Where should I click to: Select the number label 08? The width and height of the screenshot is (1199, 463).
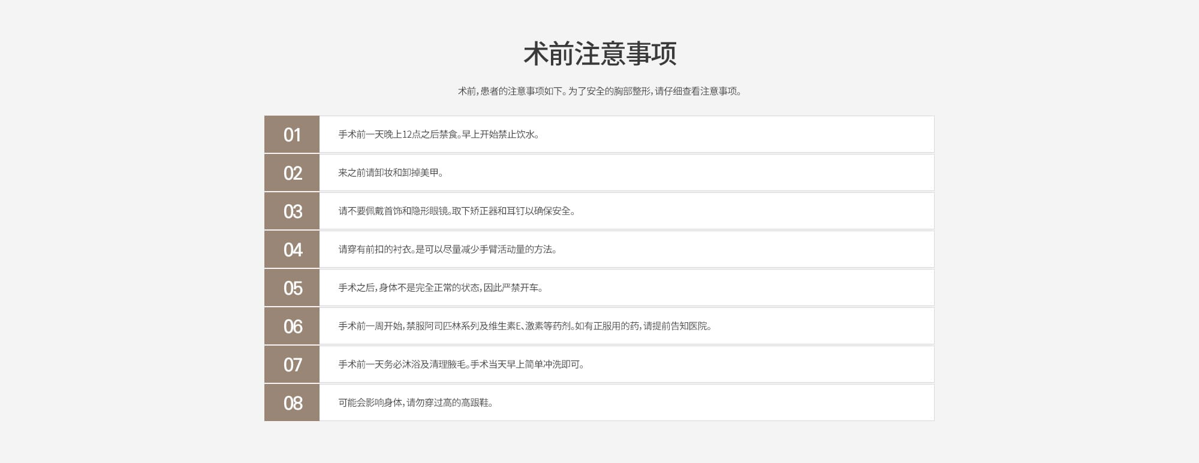click(x=292, y=403)
